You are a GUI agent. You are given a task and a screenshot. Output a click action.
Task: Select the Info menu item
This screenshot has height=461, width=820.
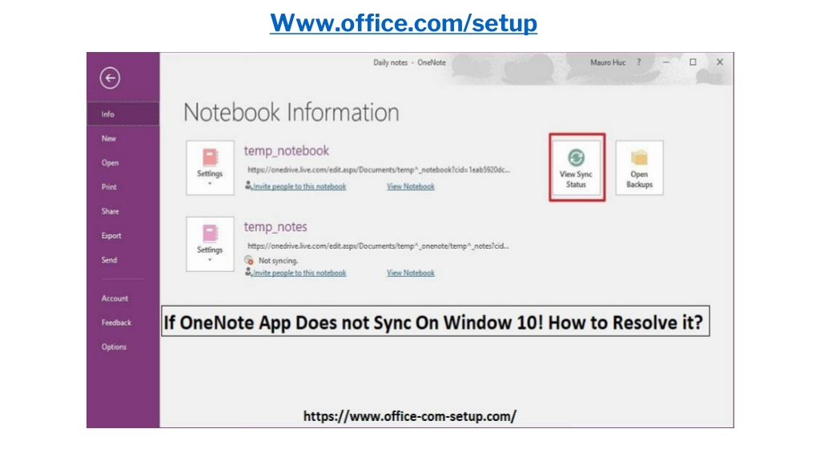[x=123, y=114]
